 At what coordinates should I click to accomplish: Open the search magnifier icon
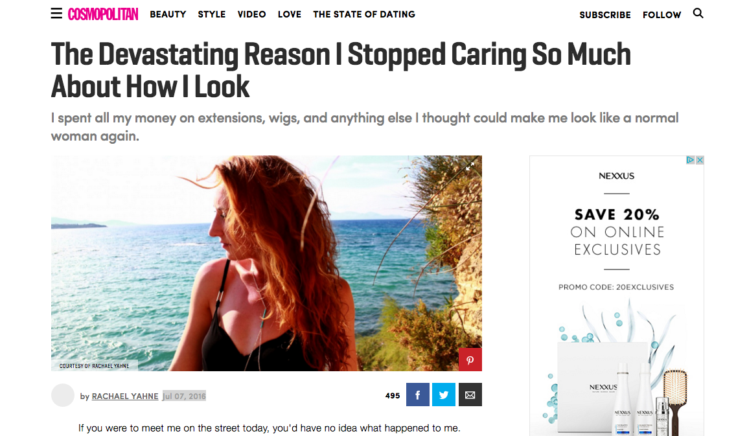pyautogui.click(x=698, y=13)
